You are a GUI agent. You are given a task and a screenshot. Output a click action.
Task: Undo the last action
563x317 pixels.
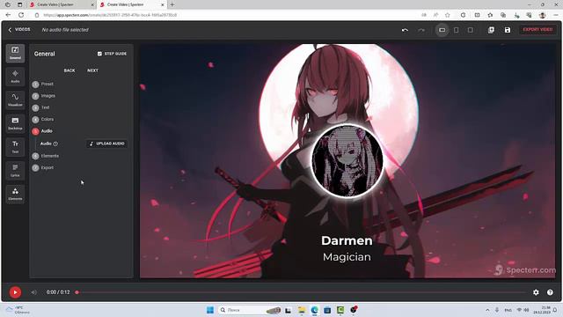(405, 30)
